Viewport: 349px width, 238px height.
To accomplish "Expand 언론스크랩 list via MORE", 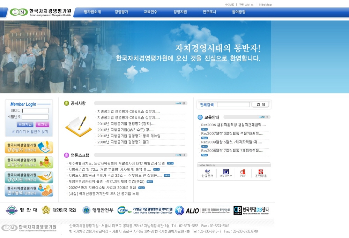I will [x=180, y=155].
